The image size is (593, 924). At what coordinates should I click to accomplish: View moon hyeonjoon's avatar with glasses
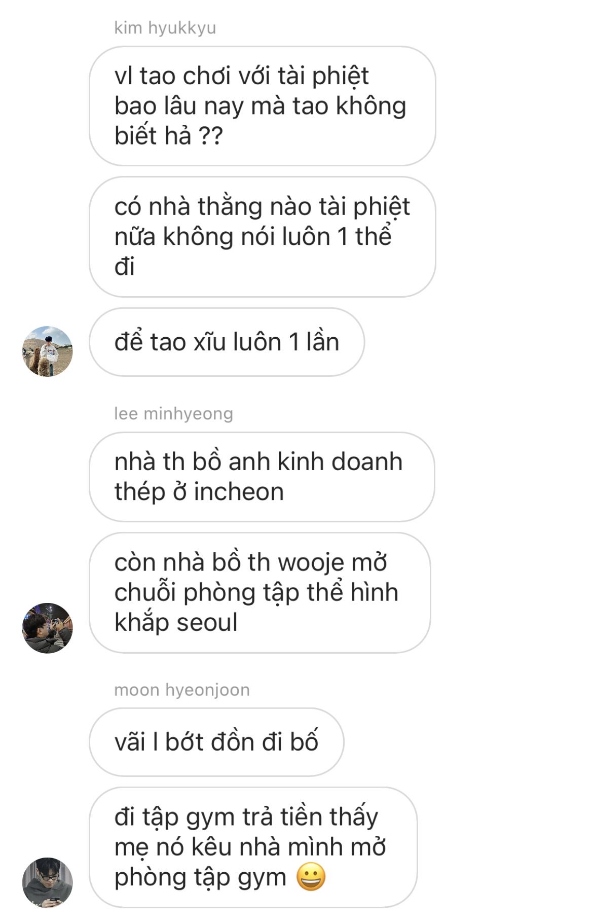[x=48, y=883]
